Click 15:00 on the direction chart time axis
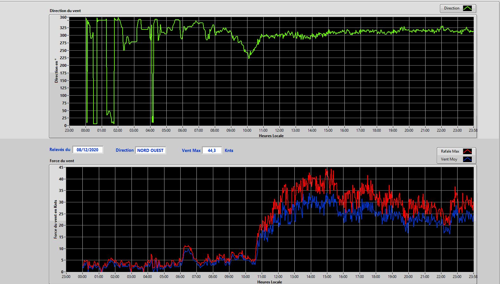 tap(328, 130)
